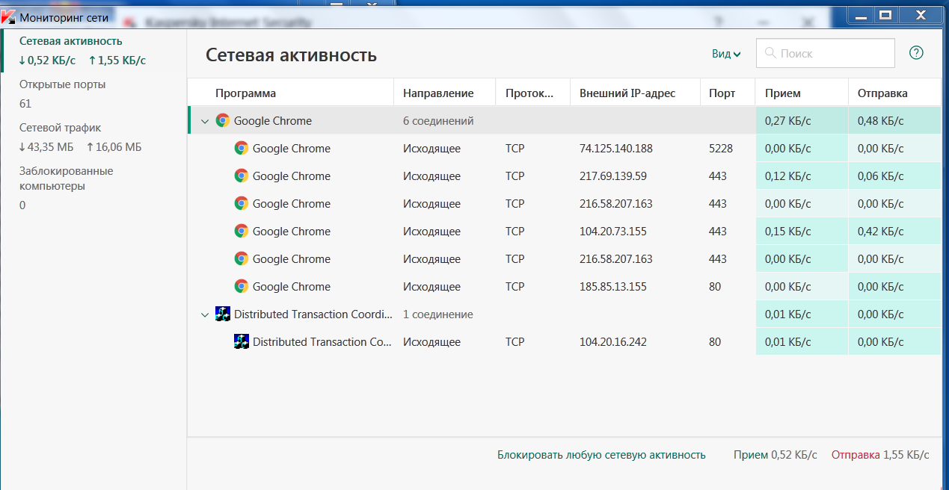Collapse the Google Chrome connections group
This screenshot has width=949, height=490.
coord(205,121)
